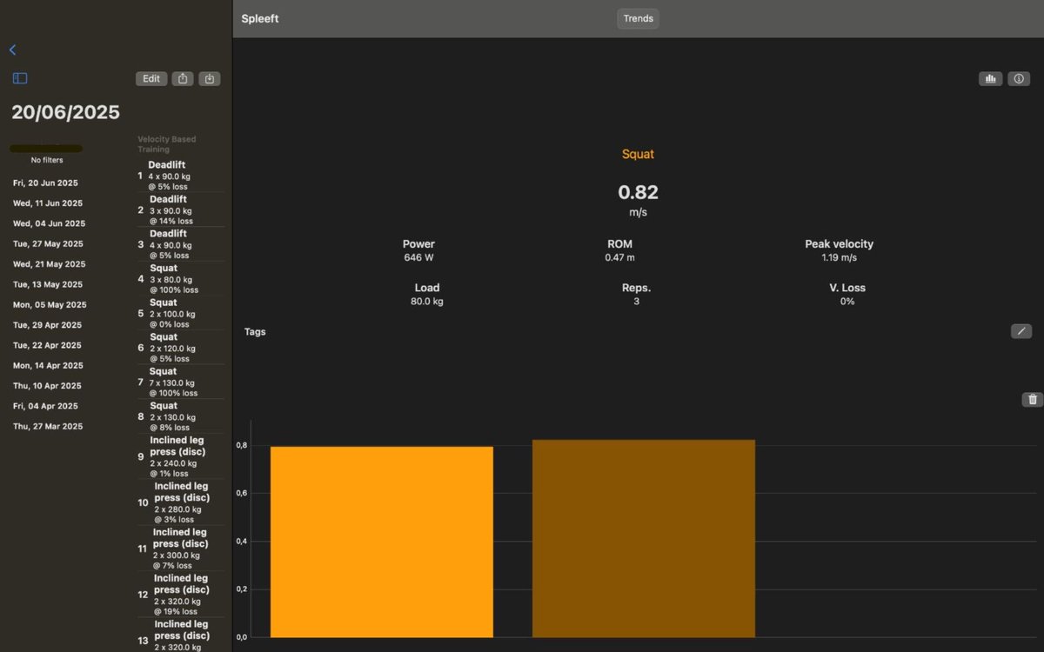Select session Mon, 05 May 2025
The width and height of the screenshot is (1044, 652).
coord(50,305)
